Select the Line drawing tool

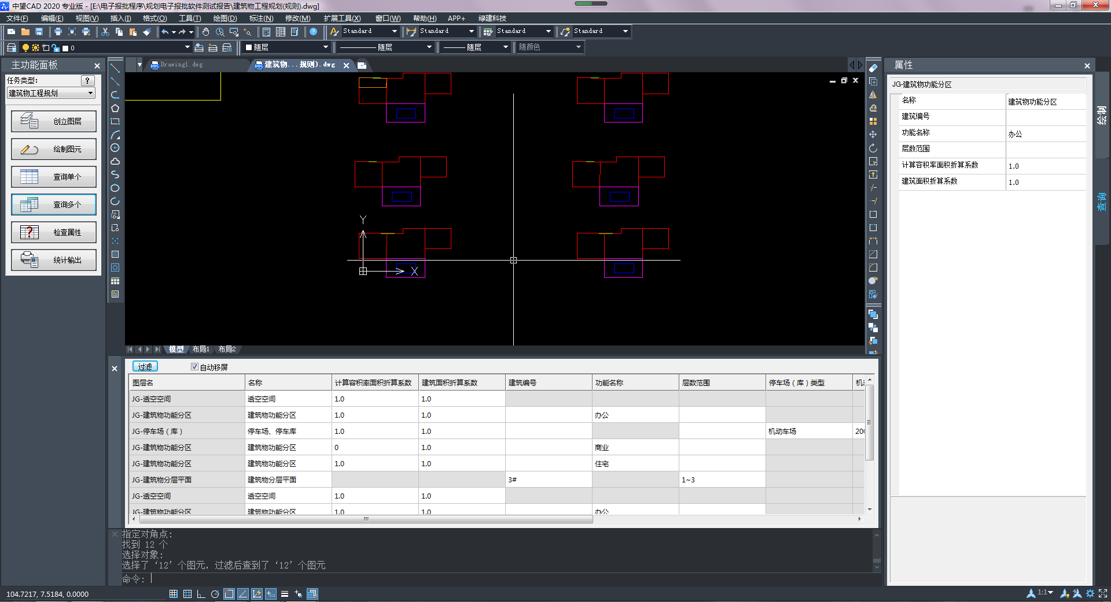tap(115, 68)
